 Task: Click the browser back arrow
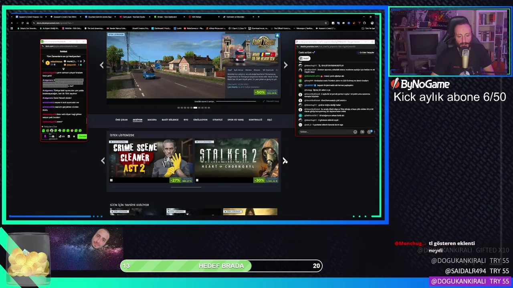[x=12, y=23]
